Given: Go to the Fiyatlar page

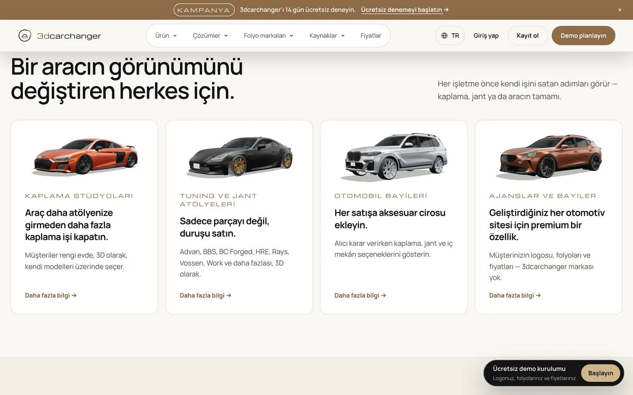Looking at the screenshot, I should click(371, 36).
